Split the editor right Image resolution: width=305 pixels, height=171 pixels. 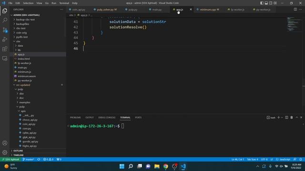coord(295,9)
